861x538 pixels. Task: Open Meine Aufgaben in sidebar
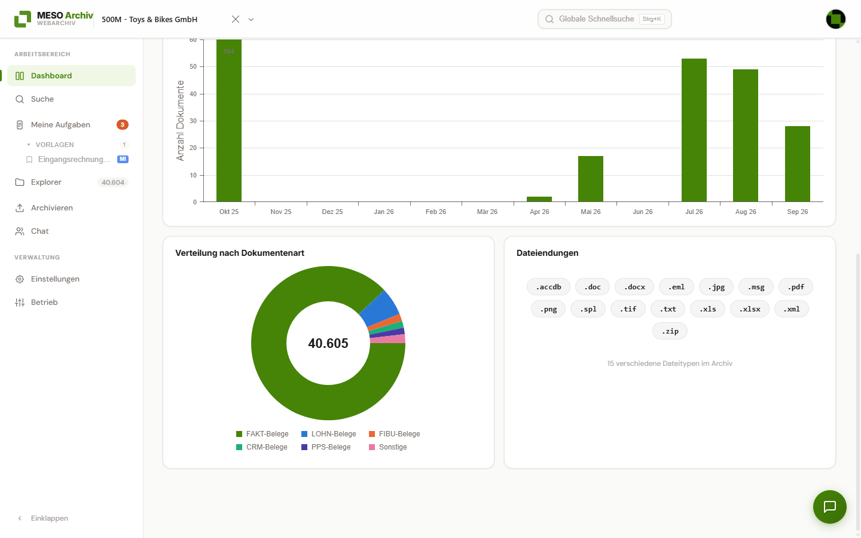pyautogui.click(x=71, y=125)
